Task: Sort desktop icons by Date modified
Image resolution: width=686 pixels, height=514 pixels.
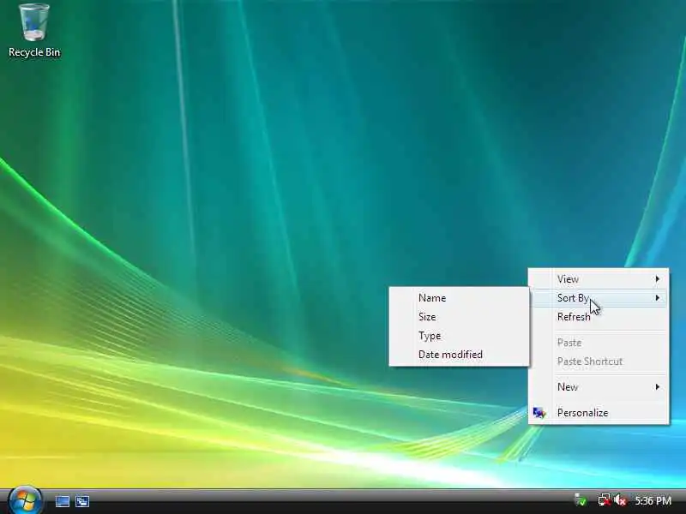Action: coord(459,355)
